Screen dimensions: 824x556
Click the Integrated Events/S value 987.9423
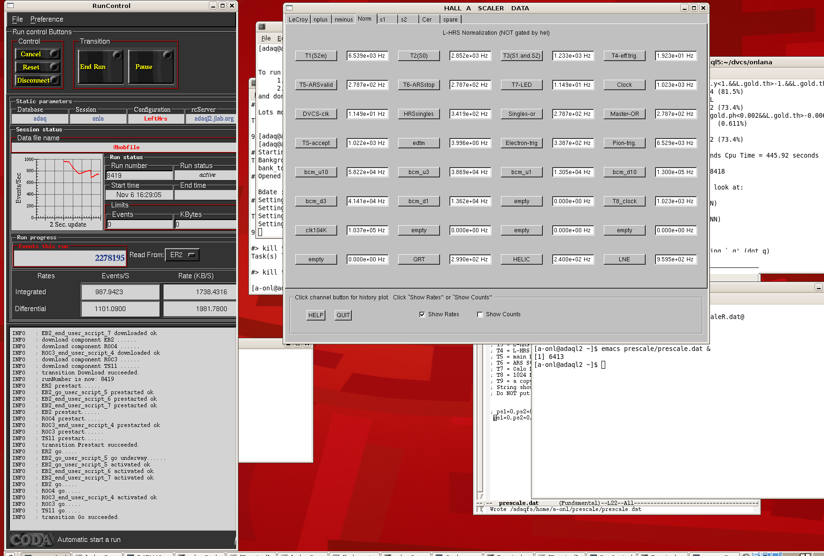point(120,292)
